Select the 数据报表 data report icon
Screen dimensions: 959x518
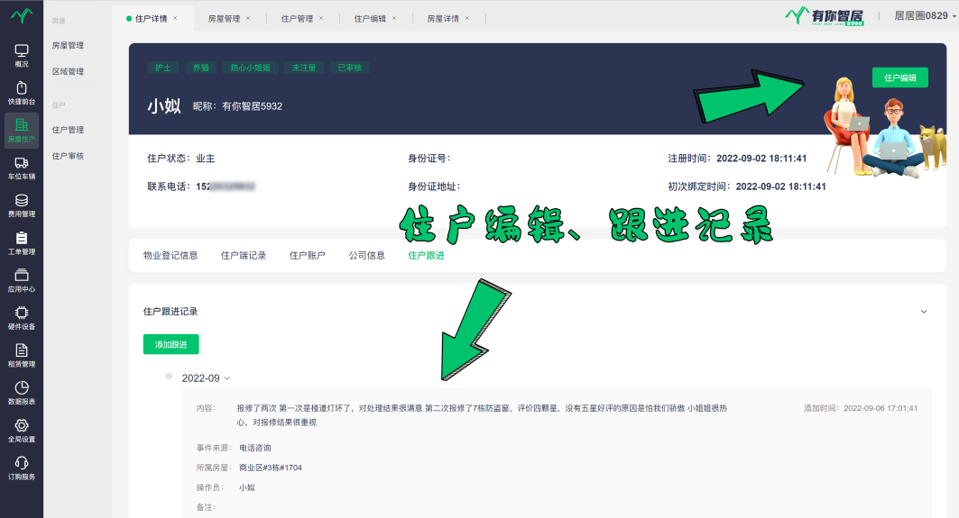point(21,387)
